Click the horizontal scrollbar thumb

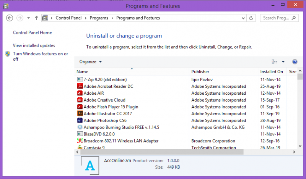(x=162, y=152)
